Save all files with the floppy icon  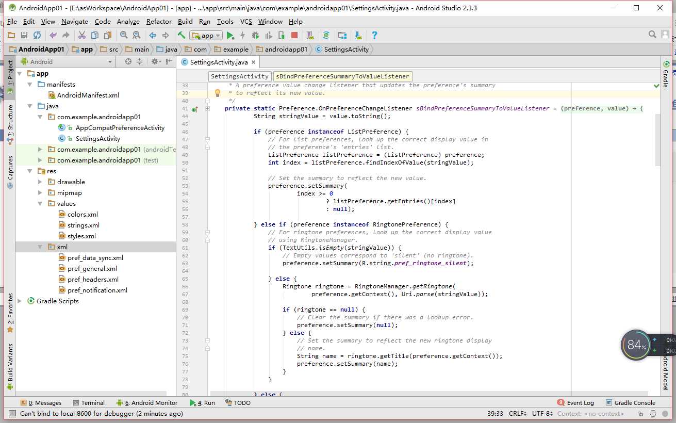tap(24, 35)
